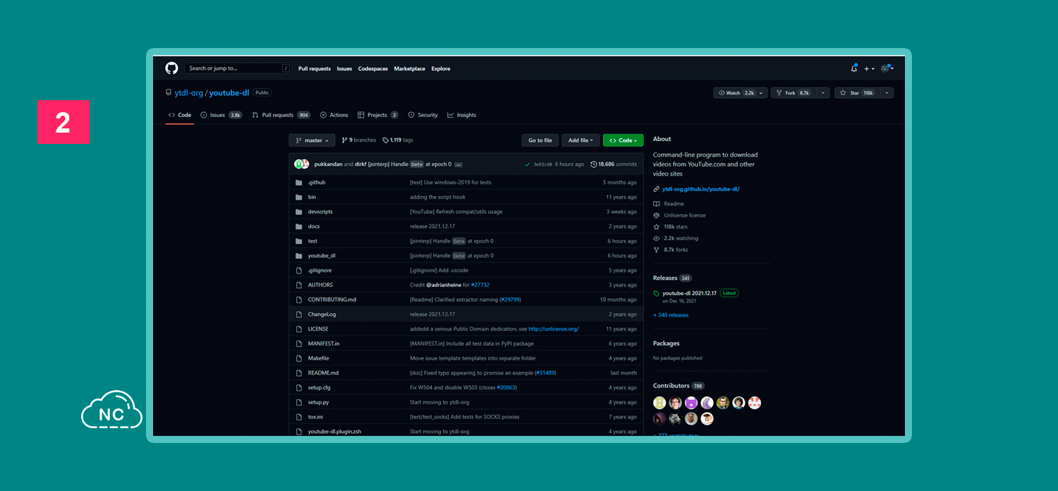Click the LICENSE file icon
Viewport: 1058px width, 491px height.
coord(299,329)
